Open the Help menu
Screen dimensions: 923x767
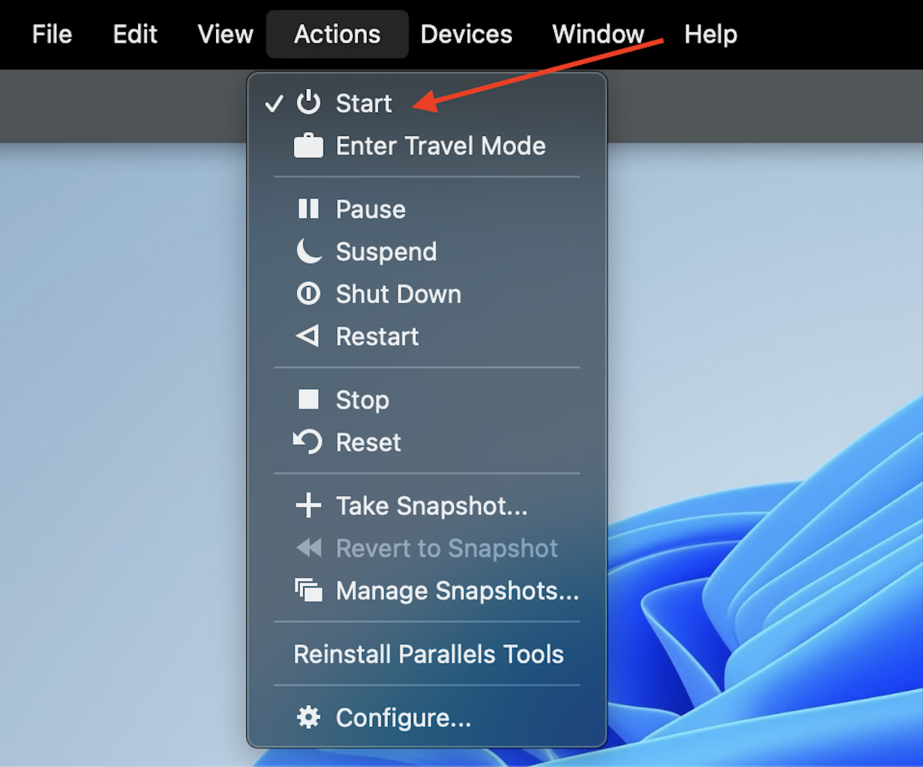click(711, 35)
